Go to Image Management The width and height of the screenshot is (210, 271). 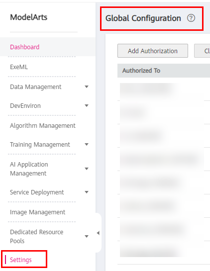pos(37,212)
